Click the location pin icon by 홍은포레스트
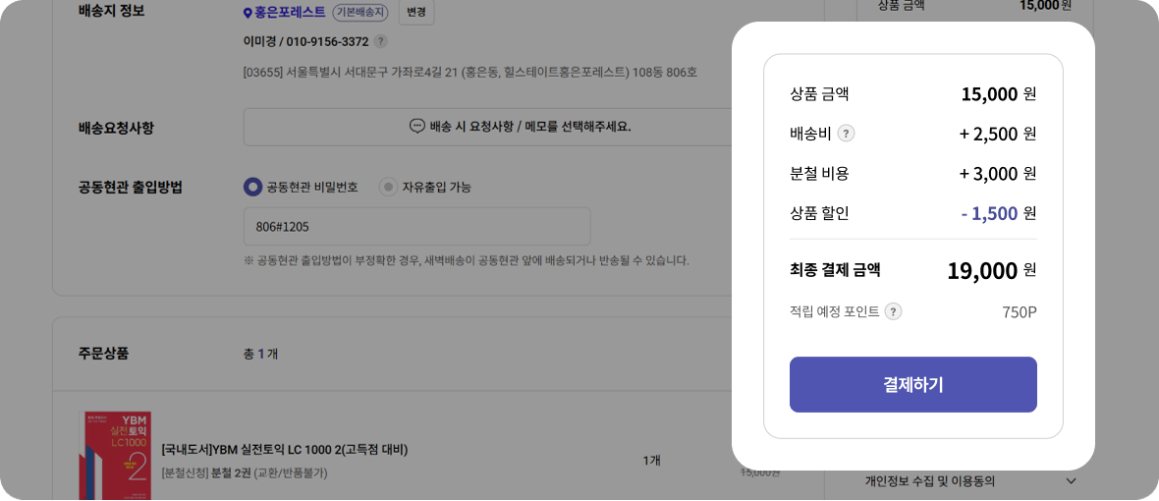 point(248,13)
